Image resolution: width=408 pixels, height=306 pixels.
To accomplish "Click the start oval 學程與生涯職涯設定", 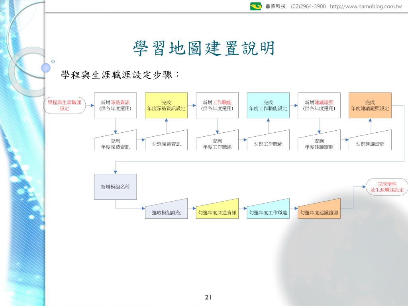I will click(64, 105).
